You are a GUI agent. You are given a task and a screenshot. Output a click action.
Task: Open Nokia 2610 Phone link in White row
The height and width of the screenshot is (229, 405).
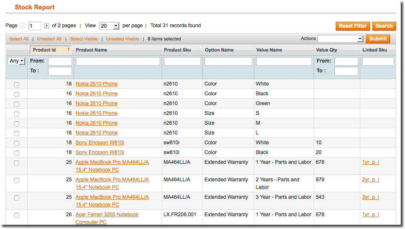click(97, 84)
